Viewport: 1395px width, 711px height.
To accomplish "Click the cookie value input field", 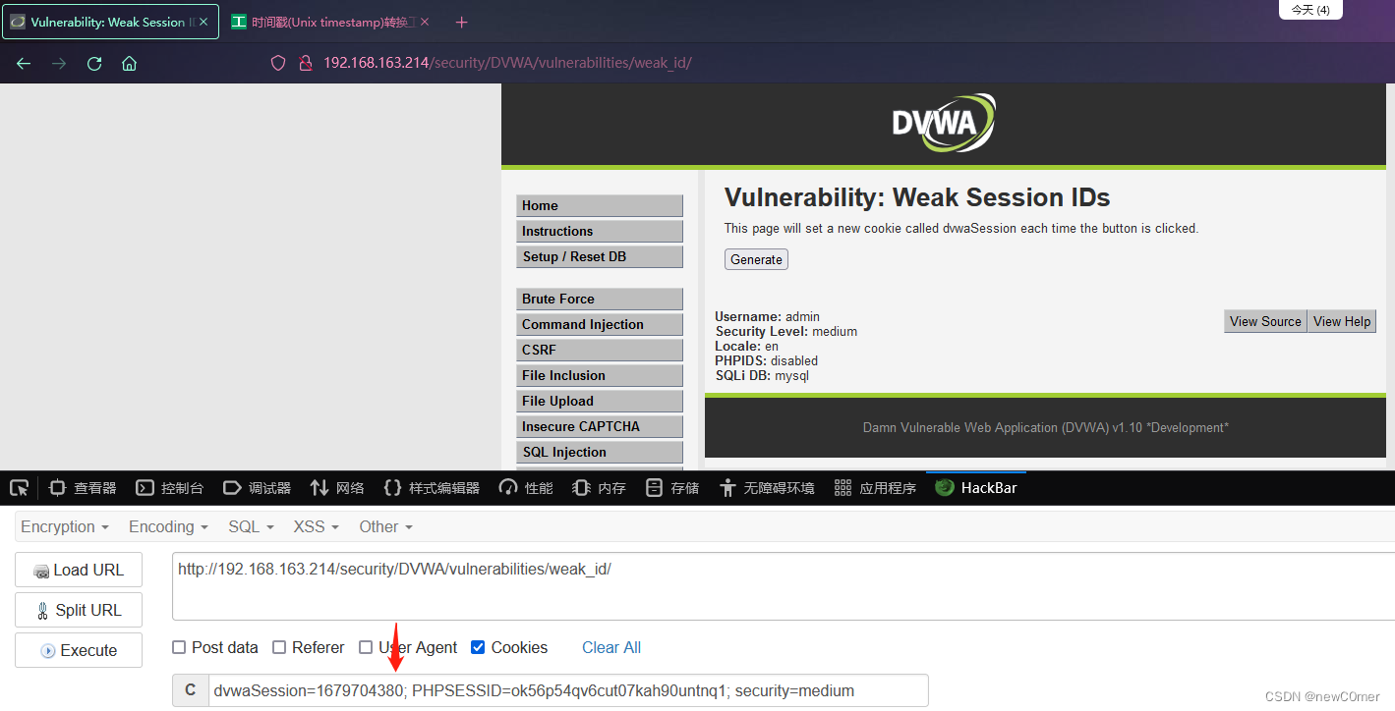I will coord(568,690).
